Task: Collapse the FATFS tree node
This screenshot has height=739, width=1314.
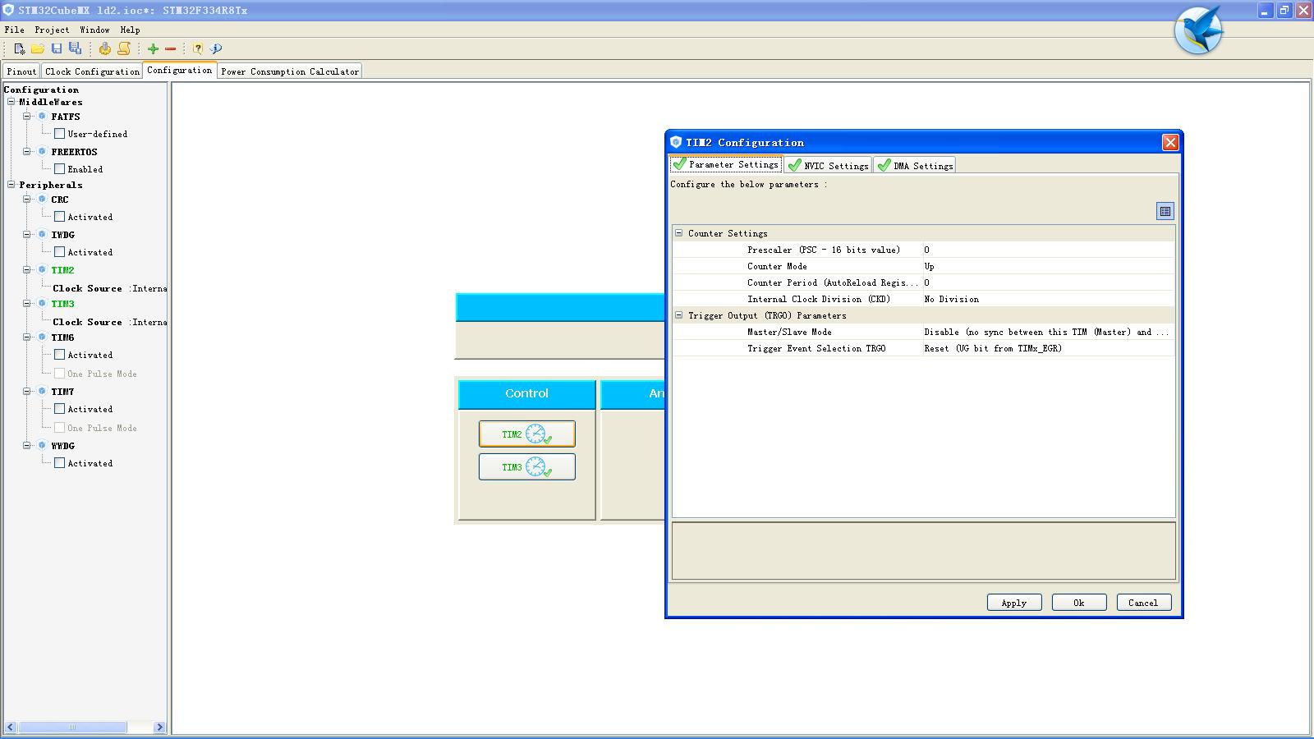Action: click(27, 117)
